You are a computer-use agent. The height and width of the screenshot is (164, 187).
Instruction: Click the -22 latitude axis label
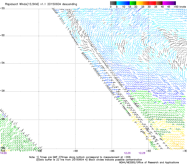coord(2,35)
